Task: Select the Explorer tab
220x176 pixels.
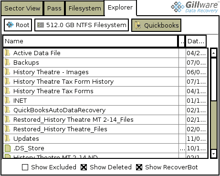Action: (120, 8)
